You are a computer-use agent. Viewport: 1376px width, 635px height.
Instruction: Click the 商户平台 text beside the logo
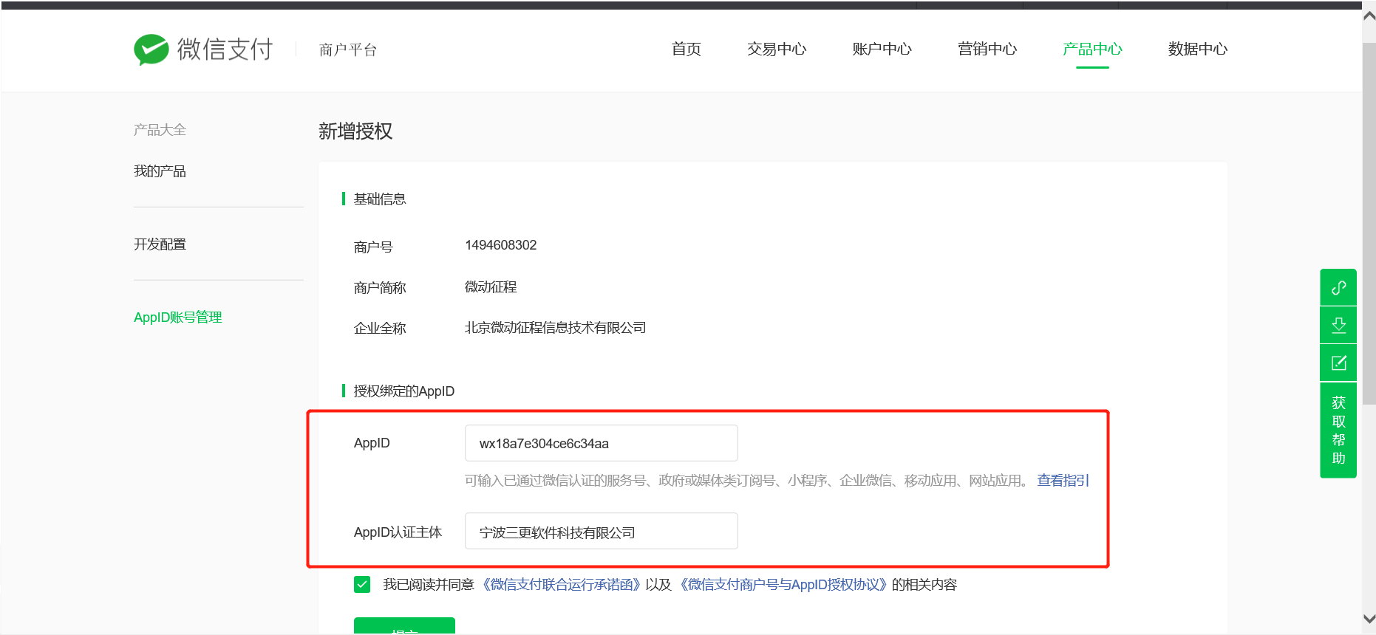[348, 49]
